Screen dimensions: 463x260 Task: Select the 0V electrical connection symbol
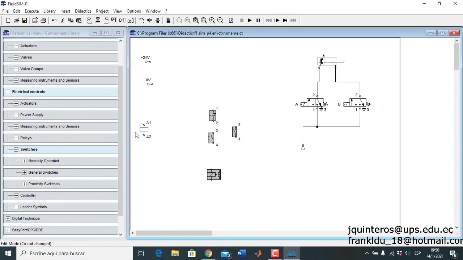coord(150,84)
